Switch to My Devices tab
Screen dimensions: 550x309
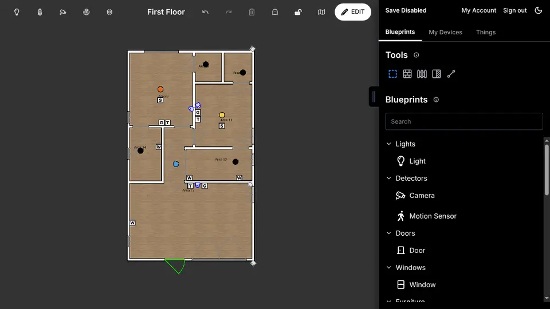point(446,32)
